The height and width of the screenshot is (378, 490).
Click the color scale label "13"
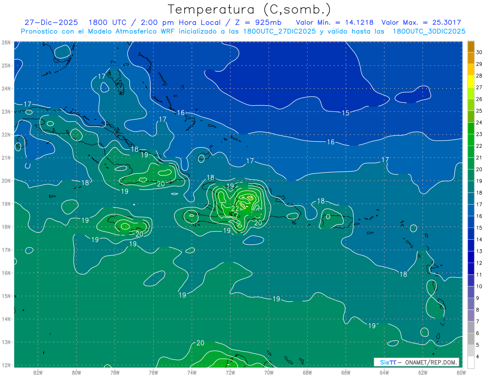479,251
